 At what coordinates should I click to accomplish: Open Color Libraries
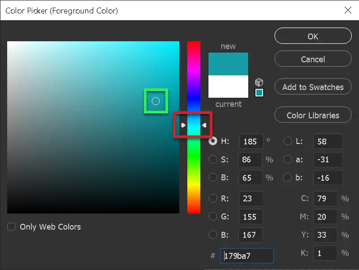click(312, 115)
